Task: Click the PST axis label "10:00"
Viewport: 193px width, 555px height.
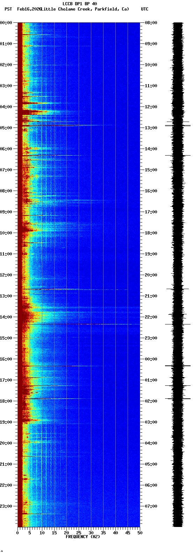Action: [6, 233]
